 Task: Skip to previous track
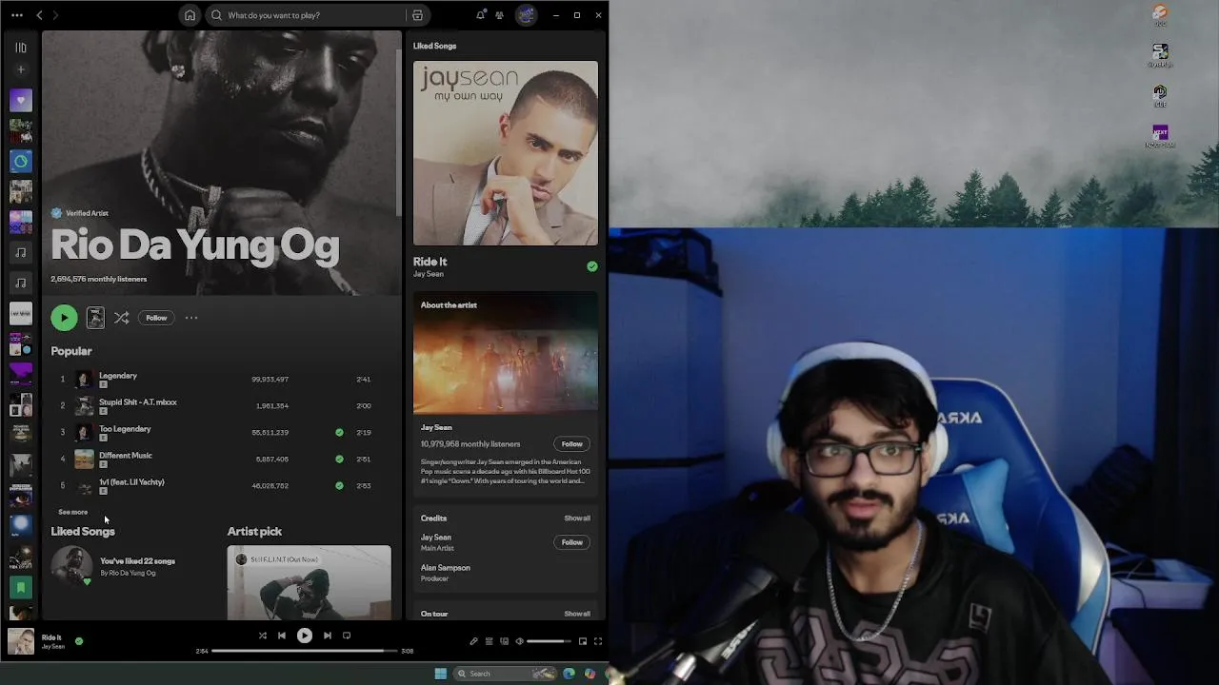pyautogui.click(x=282, y=636)
